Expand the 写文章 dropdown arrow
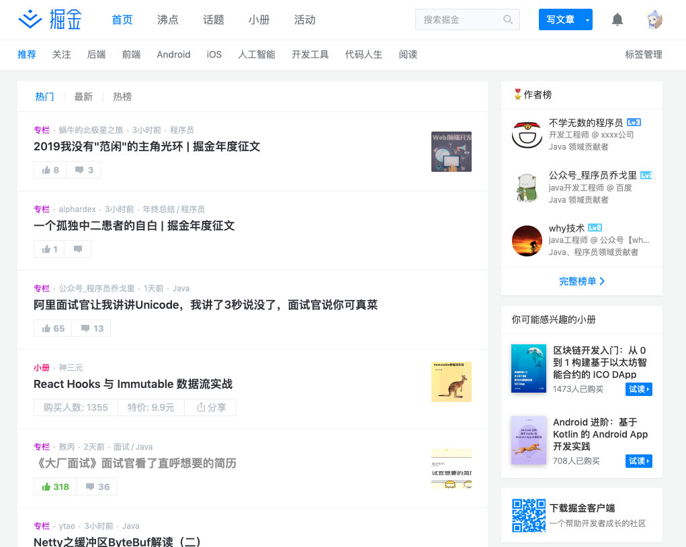 [x=587, y=19]
